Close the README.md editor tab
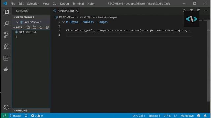This screenshot has width=211, height=118. click(77, 11)
